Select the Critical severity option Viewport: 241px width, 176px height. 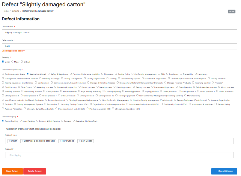(22, 62)
